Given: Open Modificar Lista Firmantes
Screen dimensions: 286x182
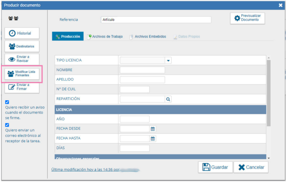Looking at the screenshot, I should tap(22, 74).
